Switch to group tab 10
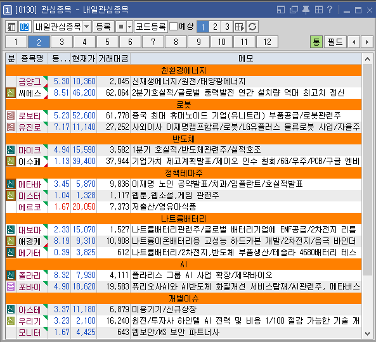 click(221, 42)
